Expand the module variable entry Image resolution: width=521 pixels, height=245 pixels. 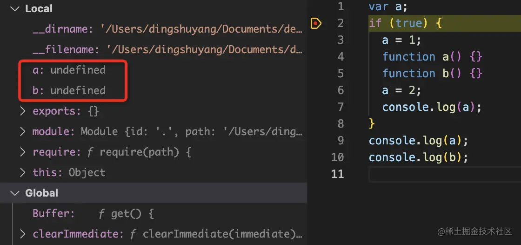(23, 132)
